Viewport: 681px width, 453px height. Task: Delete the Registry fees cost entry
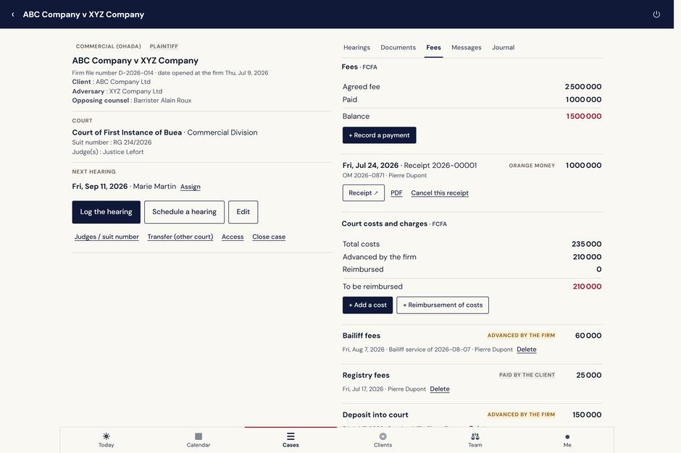[440, 389]
